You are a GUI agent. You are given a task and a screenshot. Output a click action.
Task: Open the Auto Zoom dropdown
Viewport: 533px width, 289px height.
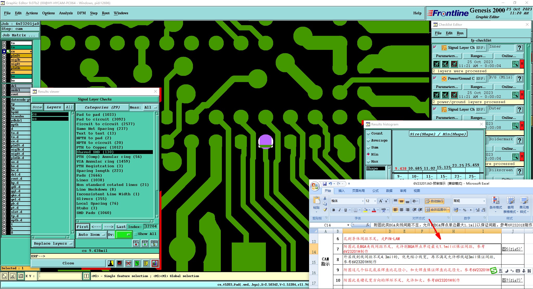coord(92,234)
